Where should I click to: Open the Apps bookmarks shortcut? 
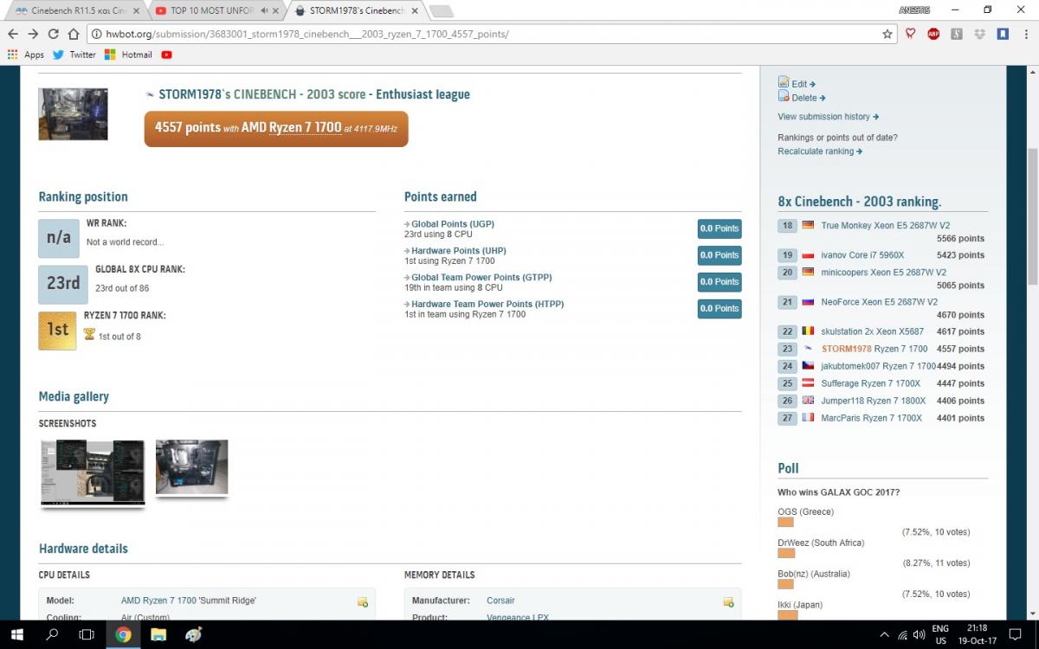tap(26, 55)
